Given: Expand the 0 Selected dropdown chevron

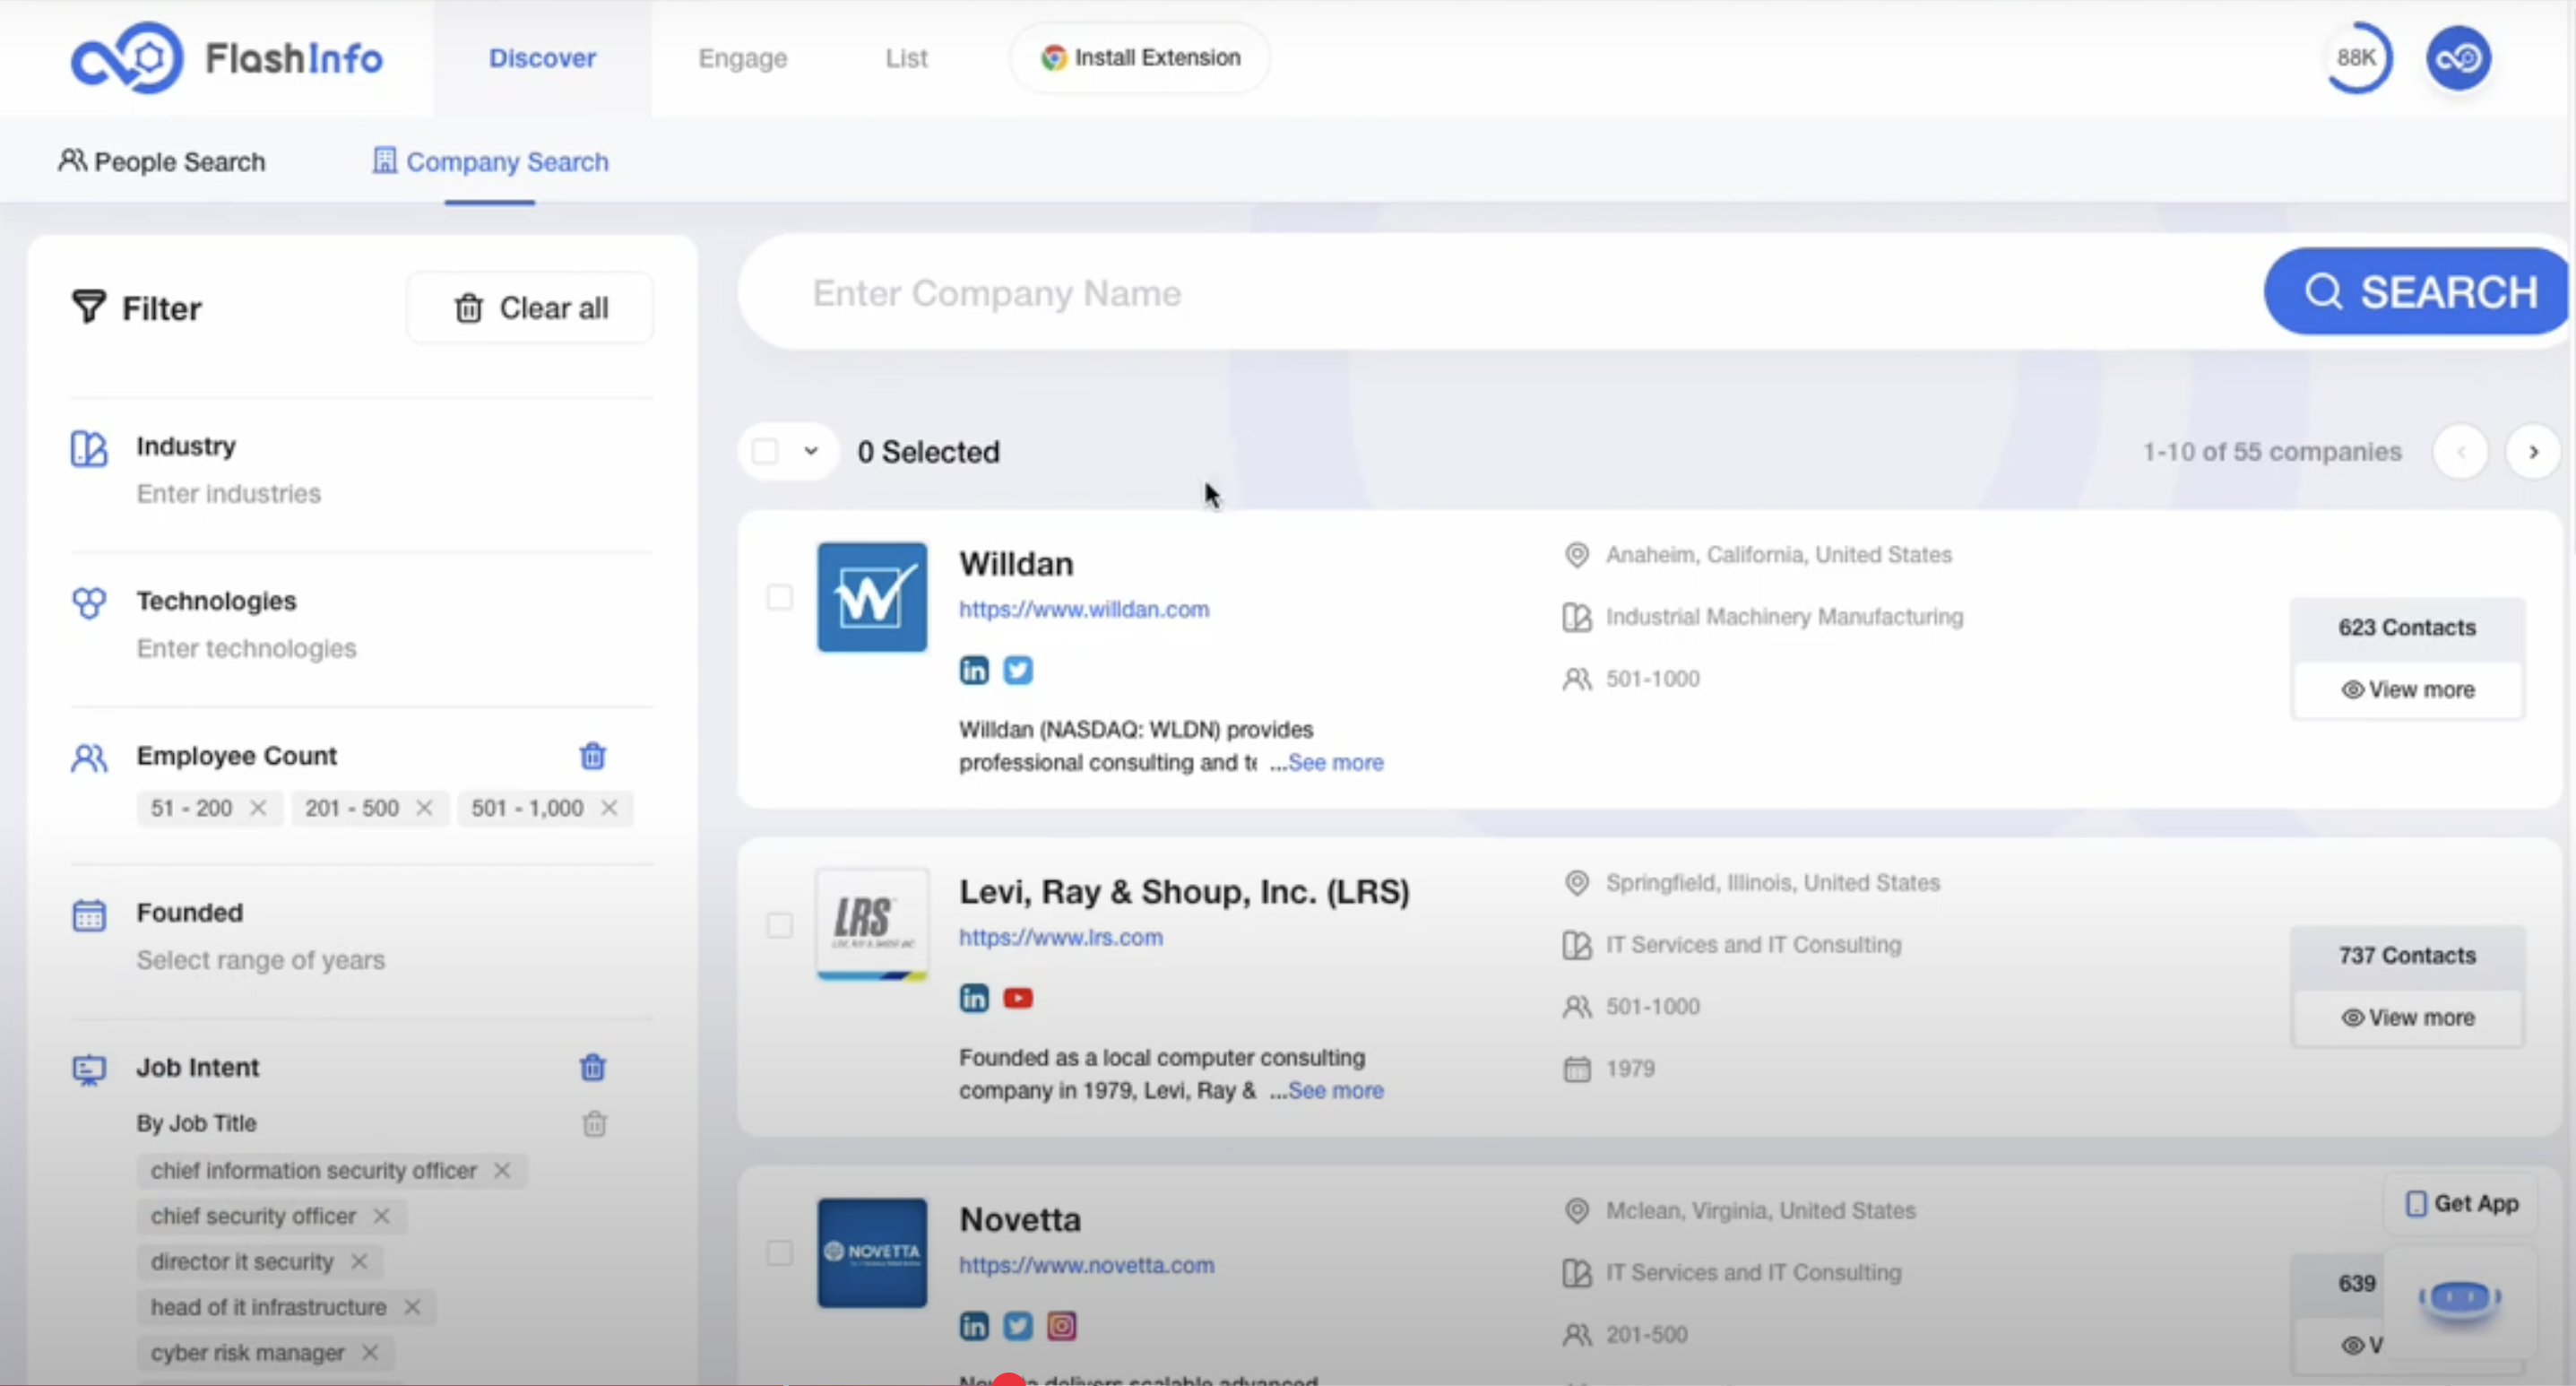Looking at the screenshot, I should [812, 451].
